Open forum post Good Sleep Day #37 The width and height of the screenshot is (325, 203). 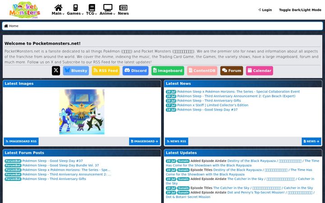tap(52, 161)
